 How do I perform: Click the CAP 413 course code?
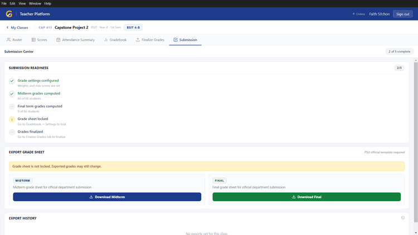[x=45, y=27]
